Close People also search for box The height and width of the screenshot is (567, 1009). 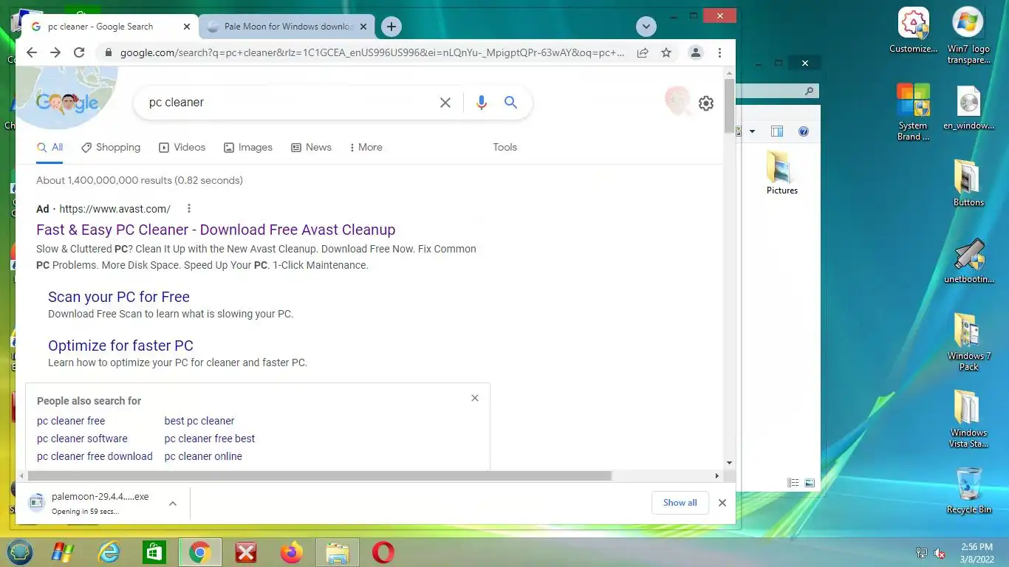click(475, 398)
